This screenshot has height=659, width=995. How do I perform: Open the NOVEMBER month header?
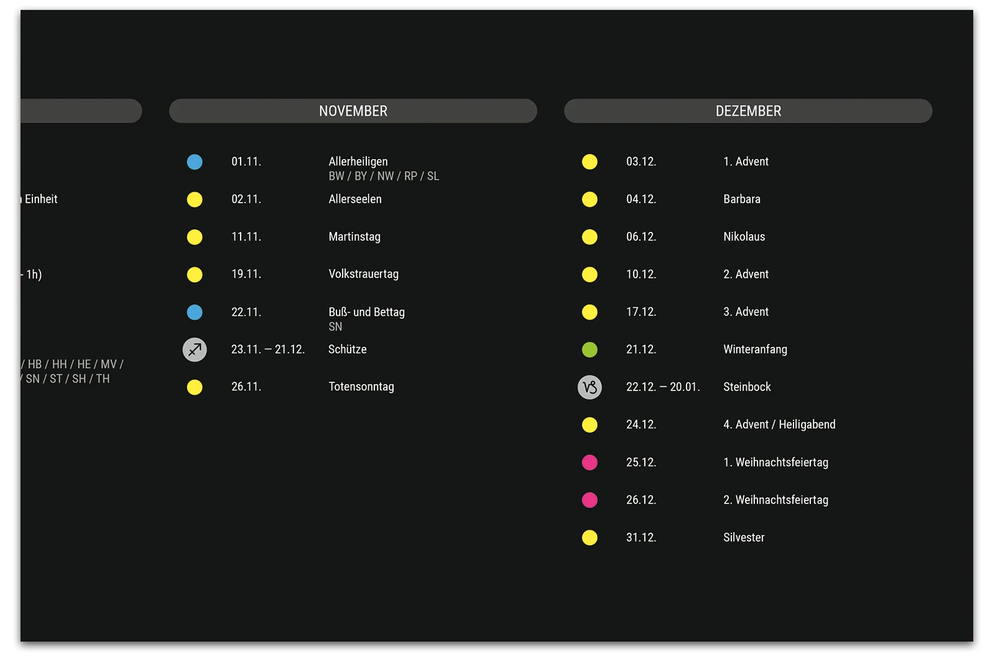click(353, 111)
